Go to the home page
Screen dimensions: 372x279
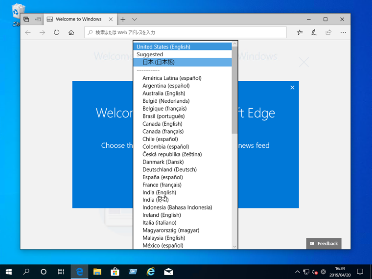tap(71, 32)
